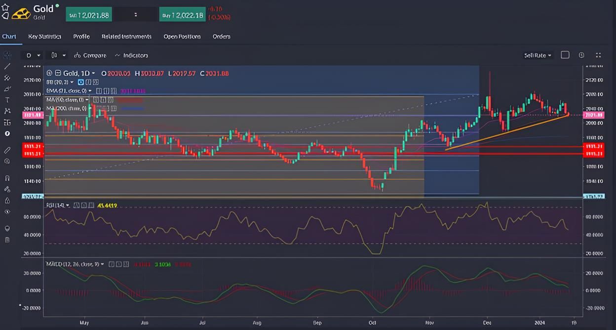Switch to the Orders tab
Screen dimensions: 616x330
(221, 37)
